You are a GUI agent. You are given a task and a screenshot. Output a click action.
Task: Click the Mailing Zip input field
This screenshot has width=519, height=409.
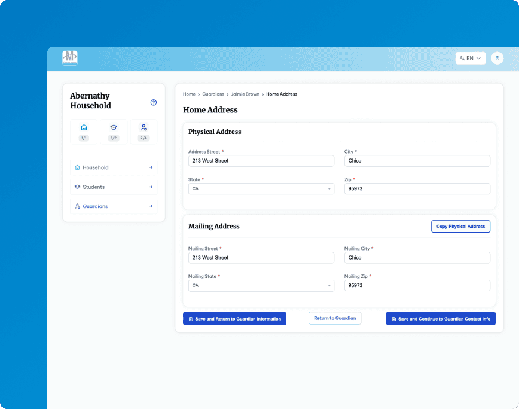click(x=417, y=285)
